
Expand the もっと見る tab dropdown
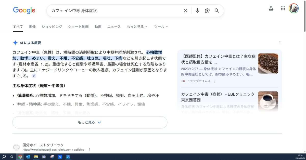click(x=137, y=27)
